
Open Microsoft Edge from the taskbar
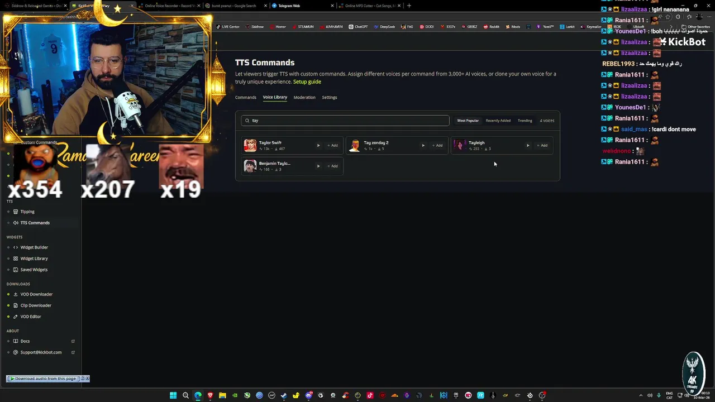pyautogui.click(x=198, y=395)
